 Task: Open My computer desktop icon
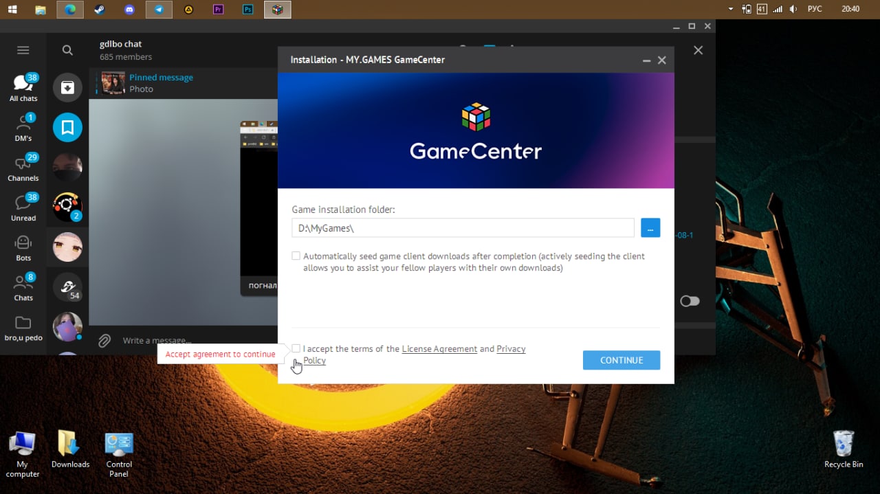tap(22, 454)
